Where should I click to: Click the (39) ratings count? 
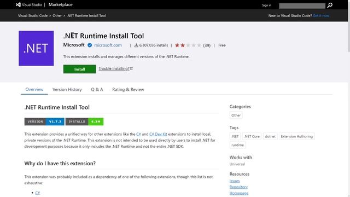point(207,45)
